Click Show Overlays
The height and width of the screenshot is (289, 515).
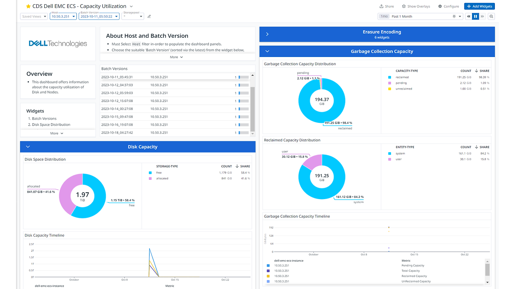(x=416, y=6)
